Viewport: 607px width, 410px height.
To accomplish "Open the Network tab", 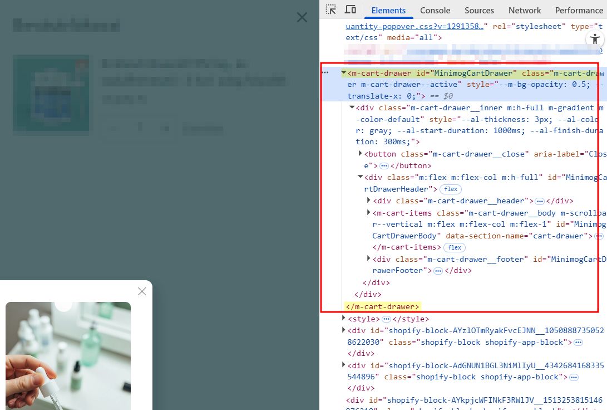I will click(x=524, y=10).
